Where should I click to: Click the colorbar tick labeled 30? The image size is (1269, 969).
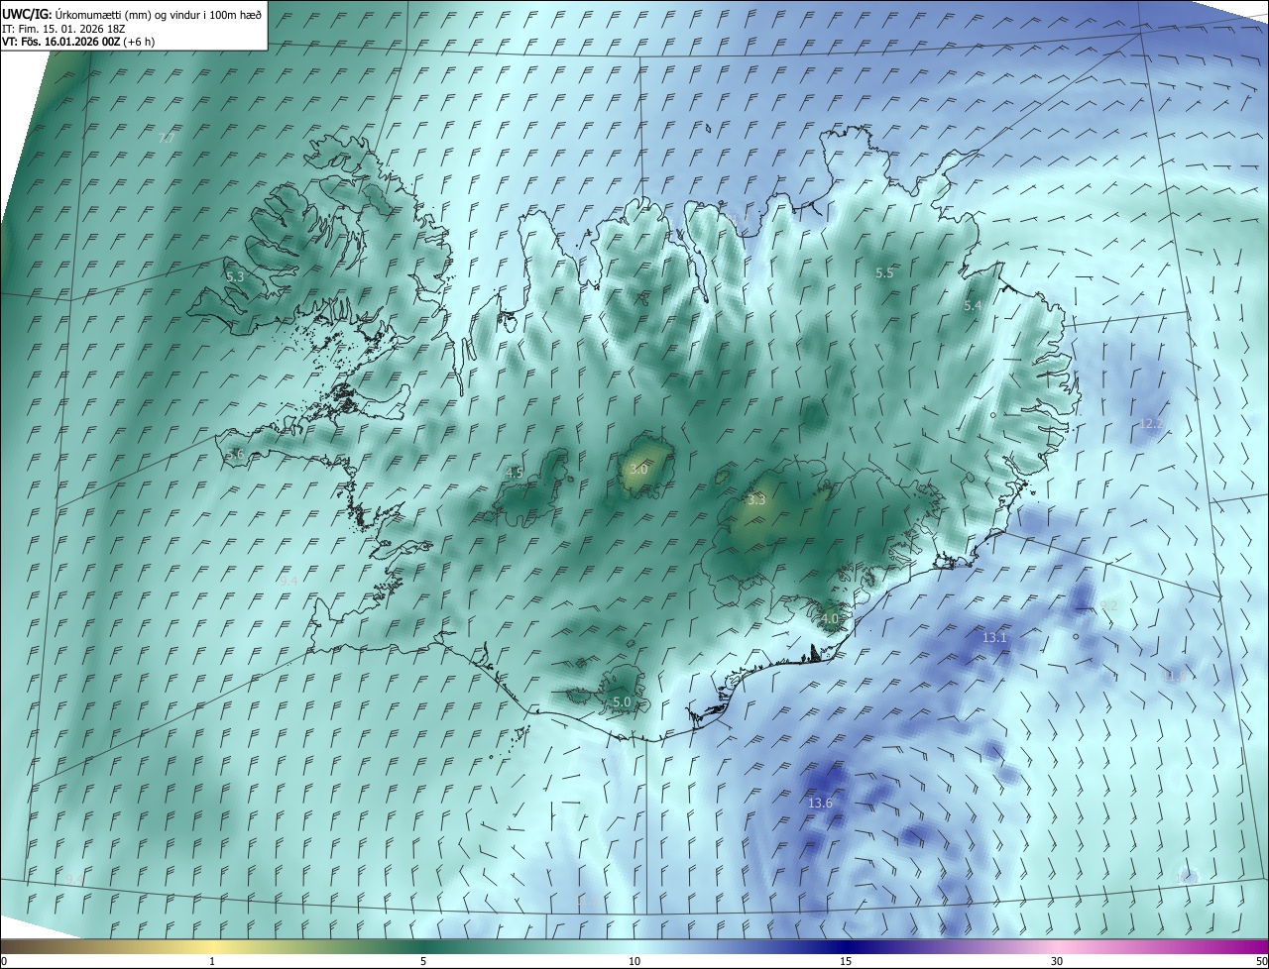click(1057, 961)
